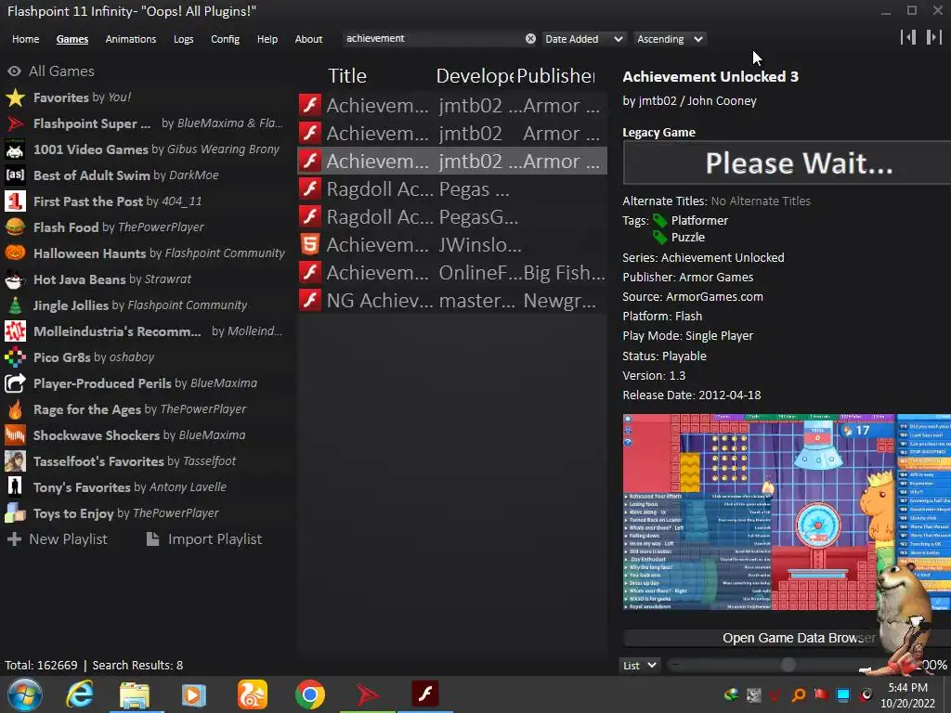Viewport: 951px width, 713px height.
Task: Open Google Chrome from the taskbar
Action: [x=310, y=694]
